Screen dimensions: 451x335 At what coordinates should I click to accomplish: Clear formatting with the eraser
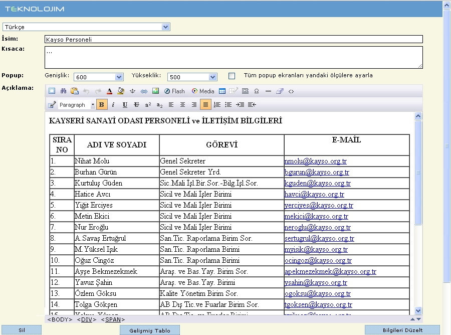280,91
